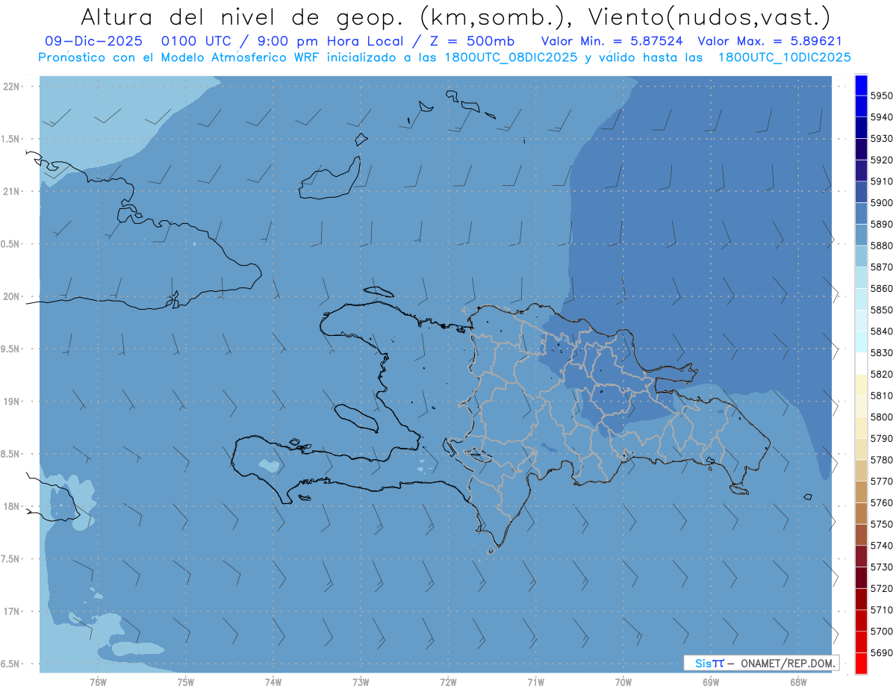Click the 68W longitude axis label

pos(798,682)
